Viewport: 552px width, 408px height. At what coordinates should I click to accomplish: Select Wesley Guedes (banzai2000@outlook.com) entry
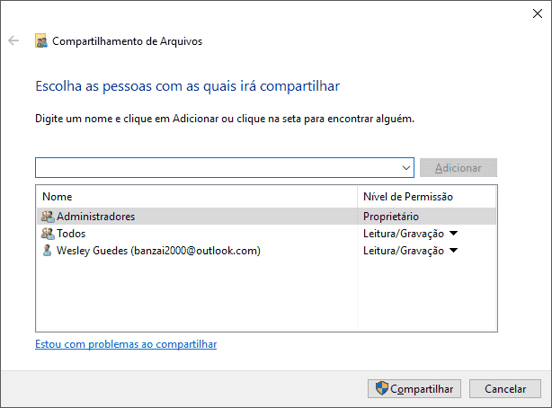(x=158, y=251)
